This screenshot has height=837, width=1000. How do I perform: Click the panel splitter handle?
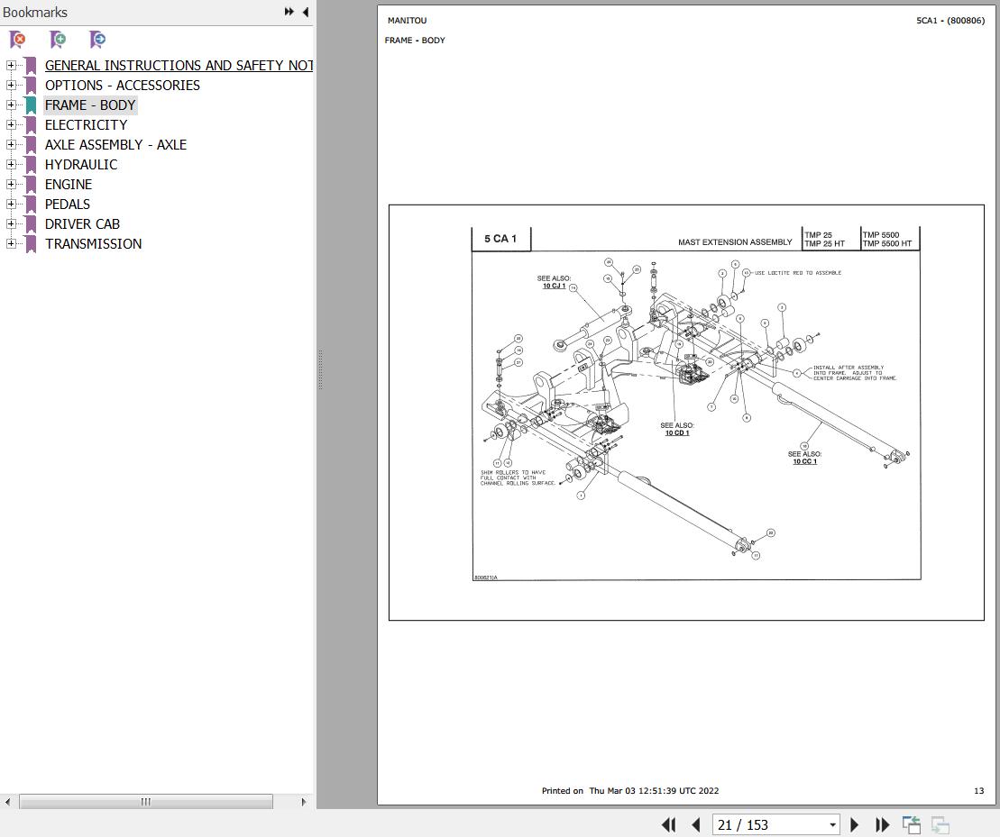coord(320,369)
